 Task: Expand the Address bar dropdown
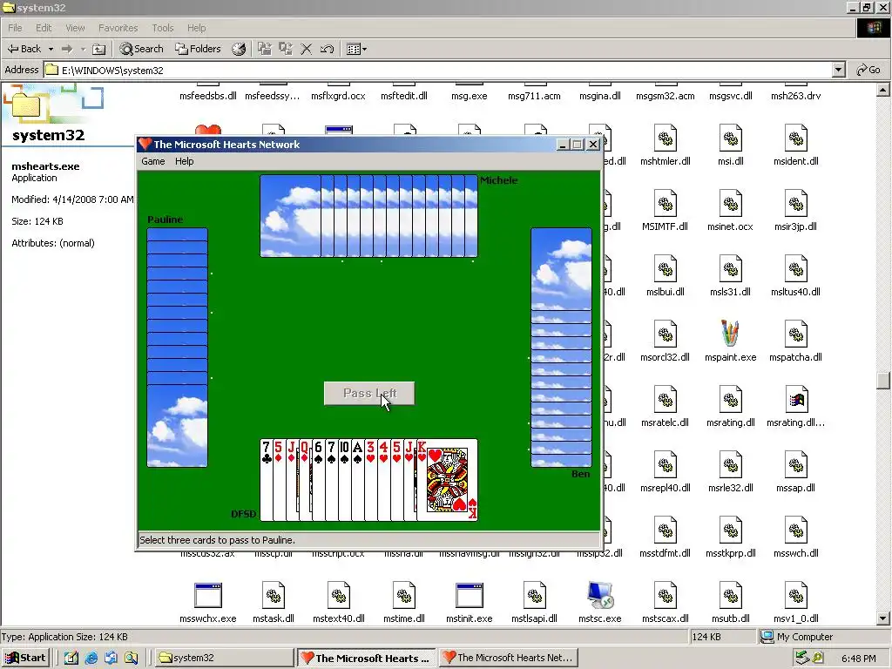pos(838,70)
